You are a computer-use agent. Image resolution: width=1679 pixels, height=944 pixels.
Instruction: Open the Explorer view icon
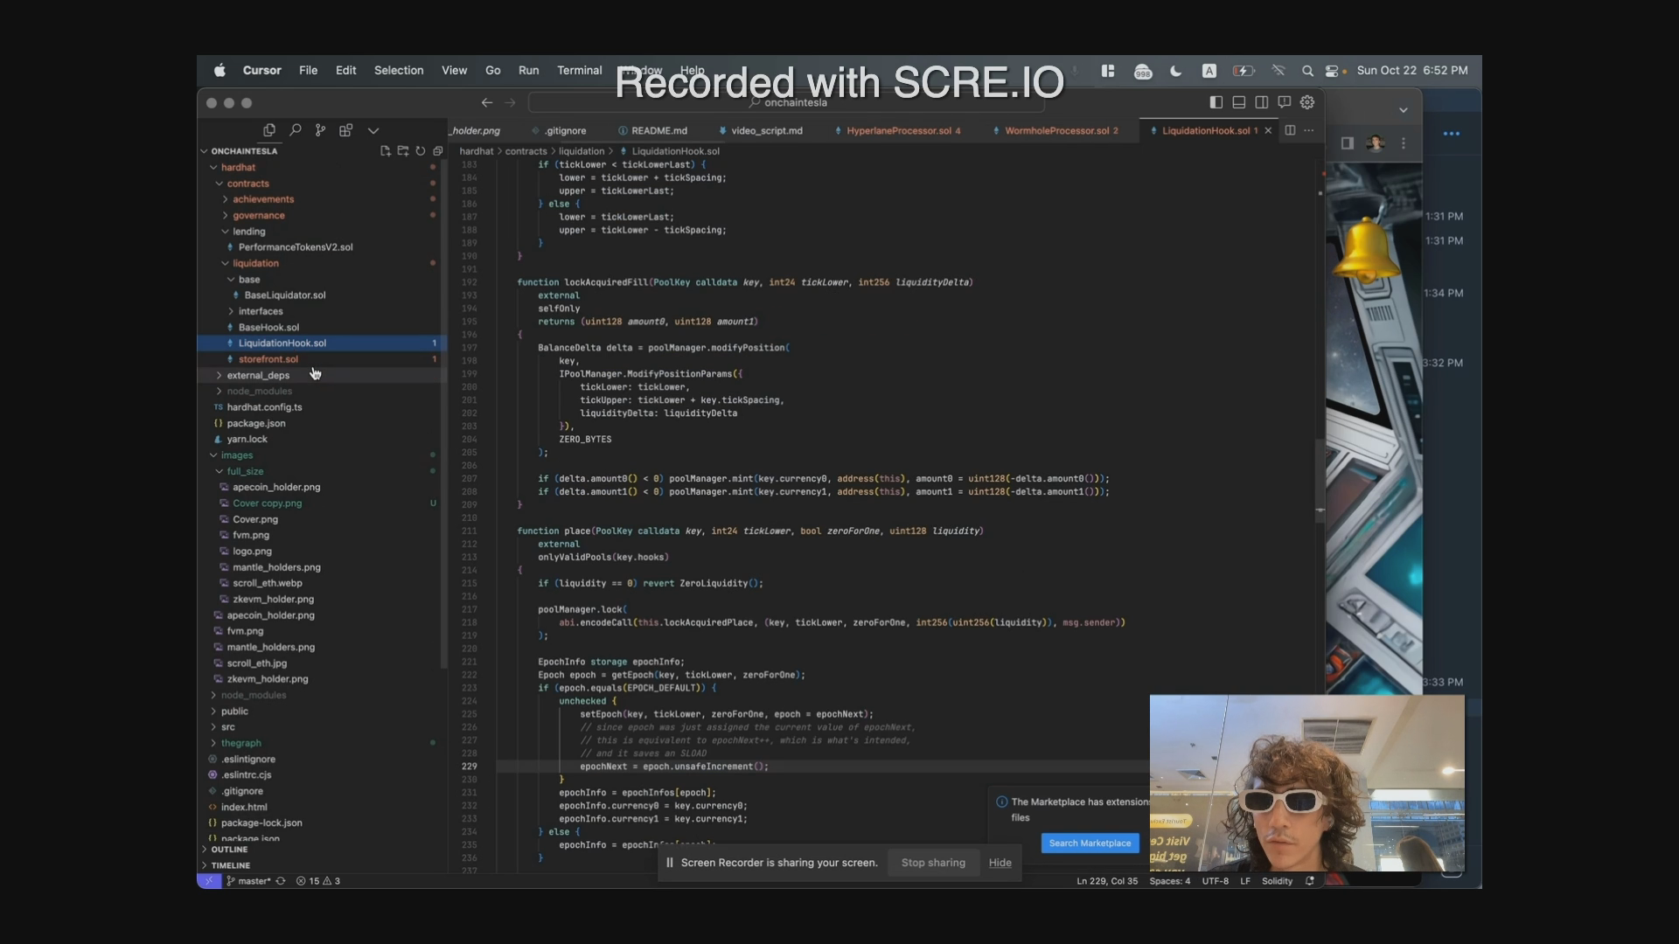point(269,130)
